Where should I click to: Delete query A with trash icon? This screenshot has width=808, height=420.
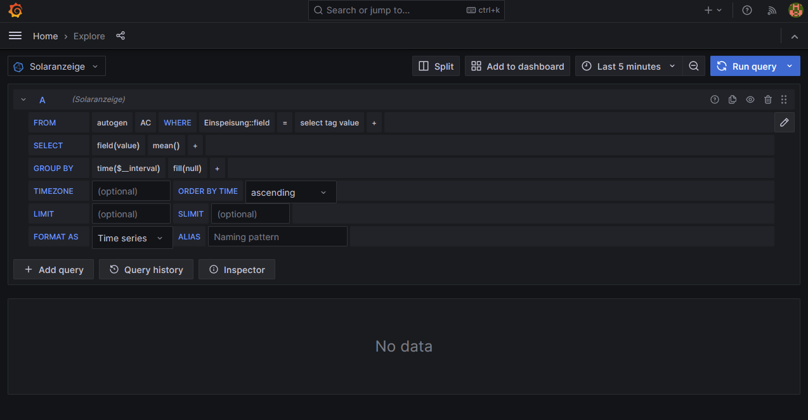tap(768, 99)
